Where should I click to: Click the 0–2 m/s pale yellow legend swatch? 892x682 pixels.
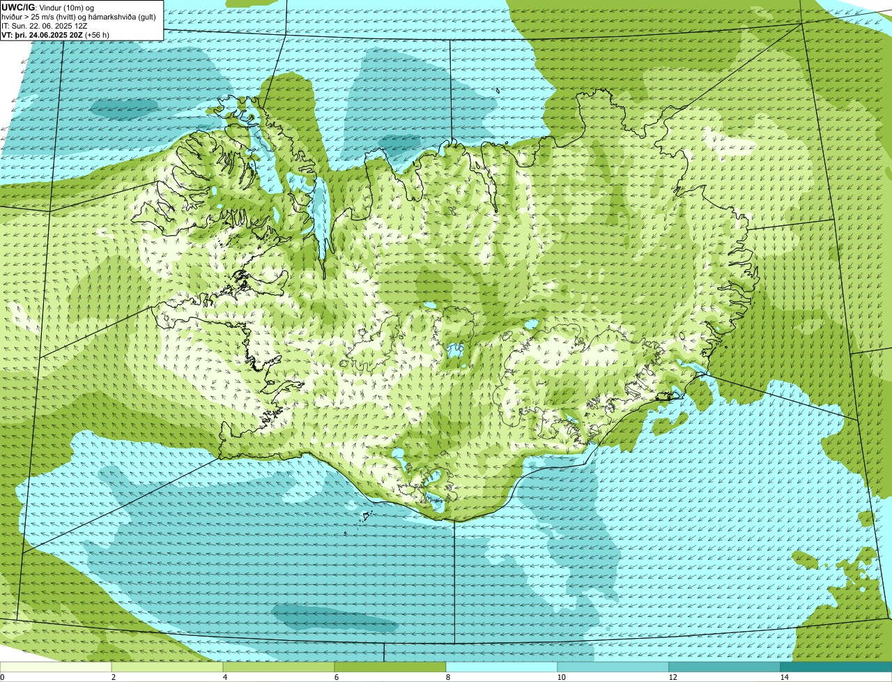[56, 667]
